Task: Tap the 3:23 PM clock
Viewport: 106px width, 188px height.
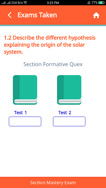Action: click(53, 3)
